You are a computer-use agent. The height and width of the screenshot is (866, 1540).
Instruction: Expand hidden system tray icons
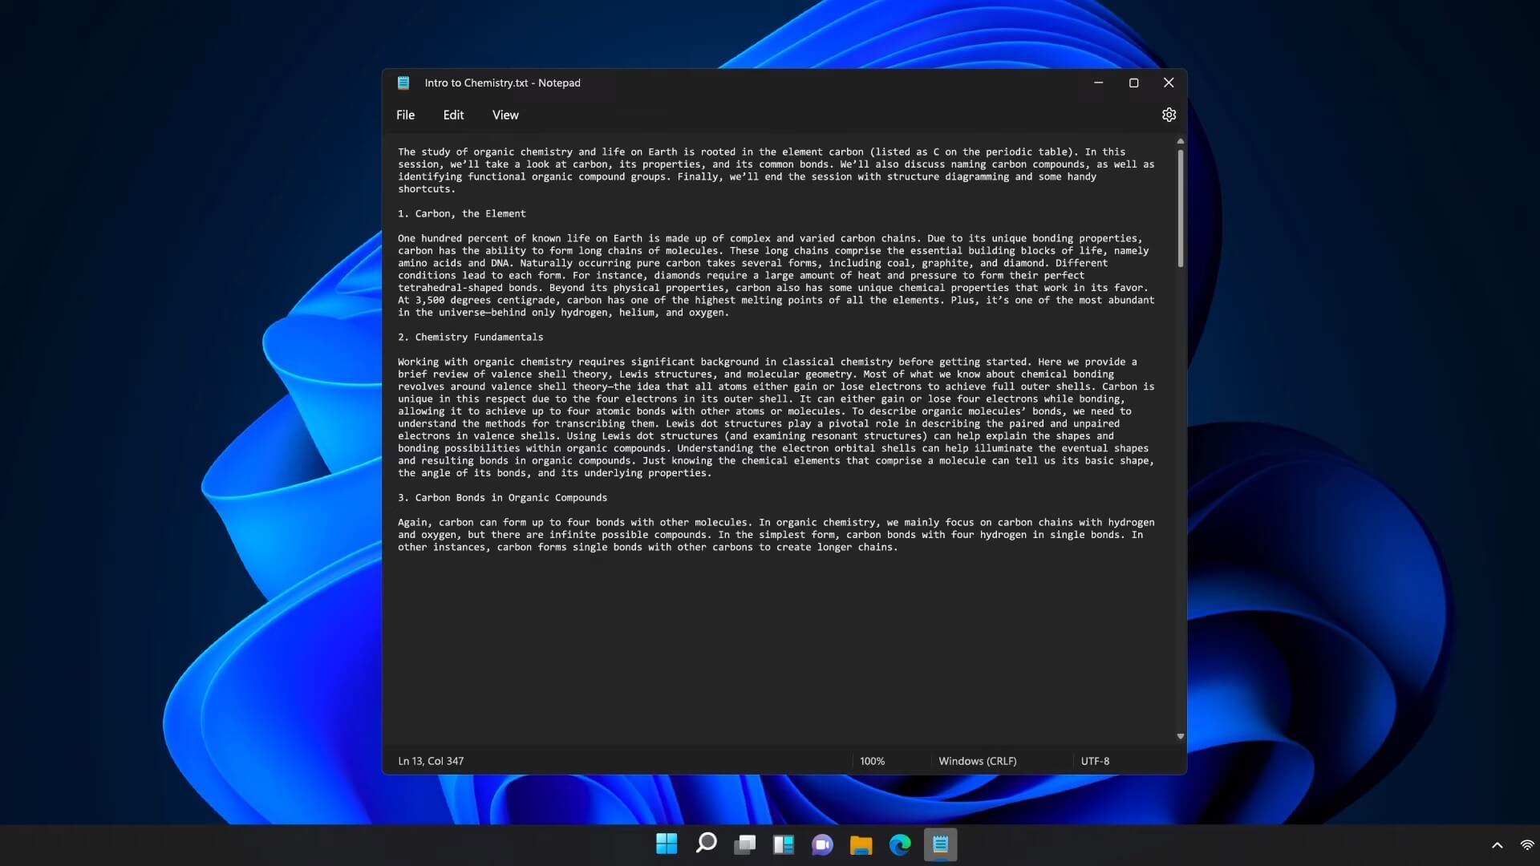click(x=1497, y=844)
